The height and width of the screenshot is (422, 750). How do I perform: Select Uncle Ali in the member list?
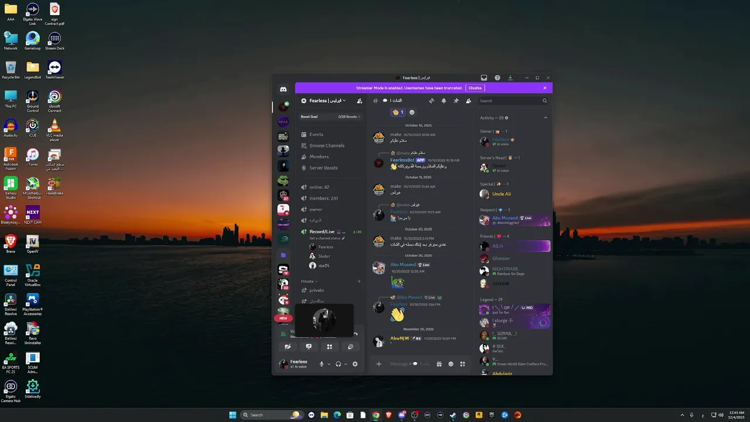(514, 194)
